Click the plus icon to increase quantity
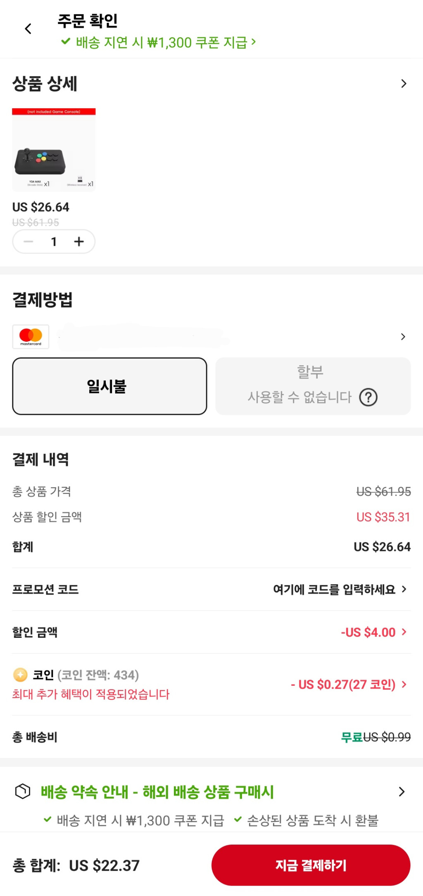This screenshot has width=423, height=896. (79, 242)
